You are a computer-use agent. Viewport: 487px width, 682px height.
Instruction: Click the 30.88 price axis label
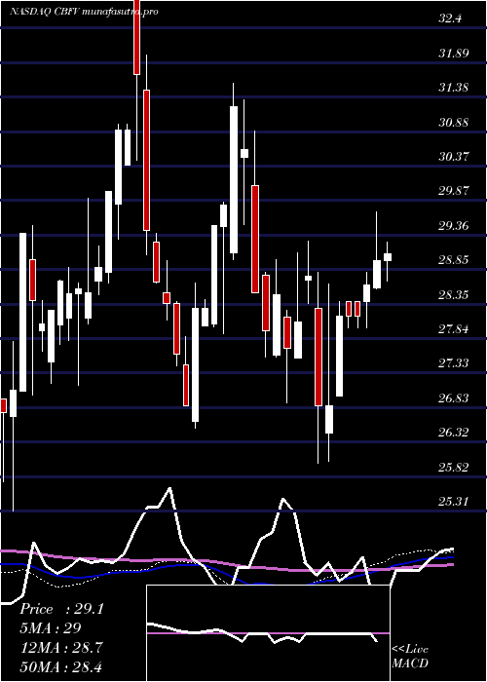(453, 122)
